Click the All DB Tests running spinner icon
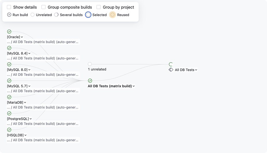 tap(171, 64)
